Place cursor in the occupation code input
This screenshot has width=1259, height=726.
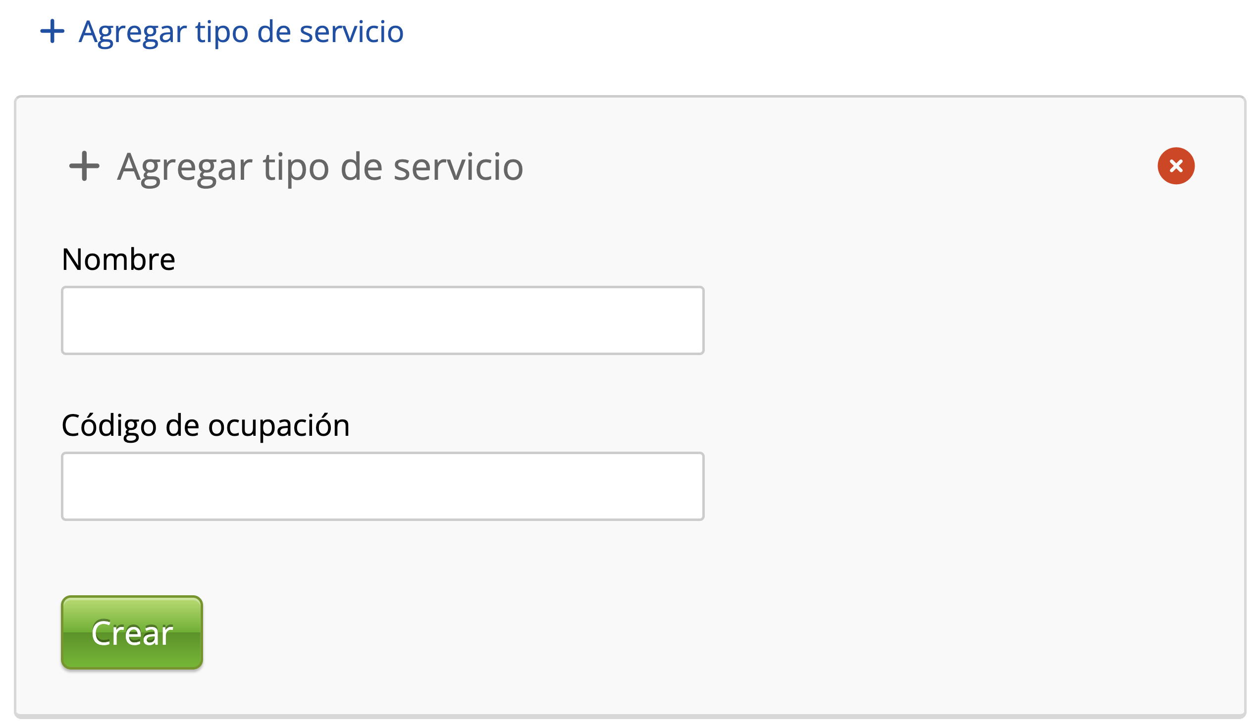click(x=382, y=486)
